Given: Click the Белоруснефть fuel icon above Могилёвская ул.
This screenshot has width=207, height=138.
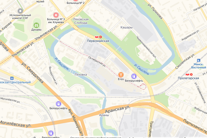Looking at the screenshot, I should (58, 104).
